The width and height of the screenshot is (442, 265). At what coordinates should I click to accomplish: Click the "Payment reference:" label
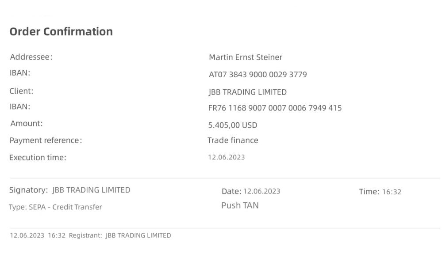click(46, 140)
